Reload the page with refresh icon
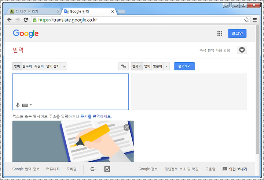264x180 pixels. [26, 20]
